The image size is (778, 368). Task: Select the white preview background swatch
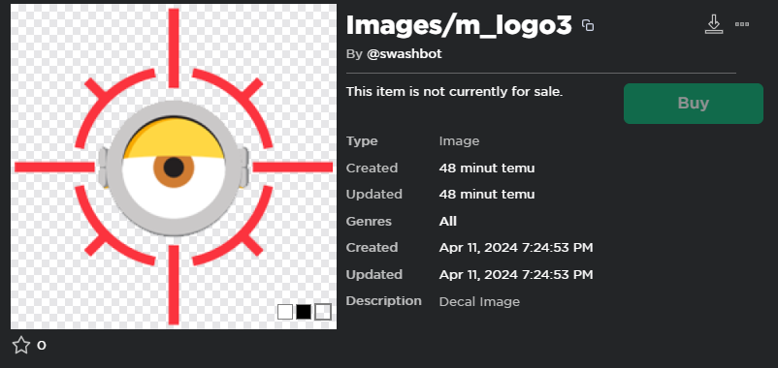pyautogui.click(x=285, y=312)
